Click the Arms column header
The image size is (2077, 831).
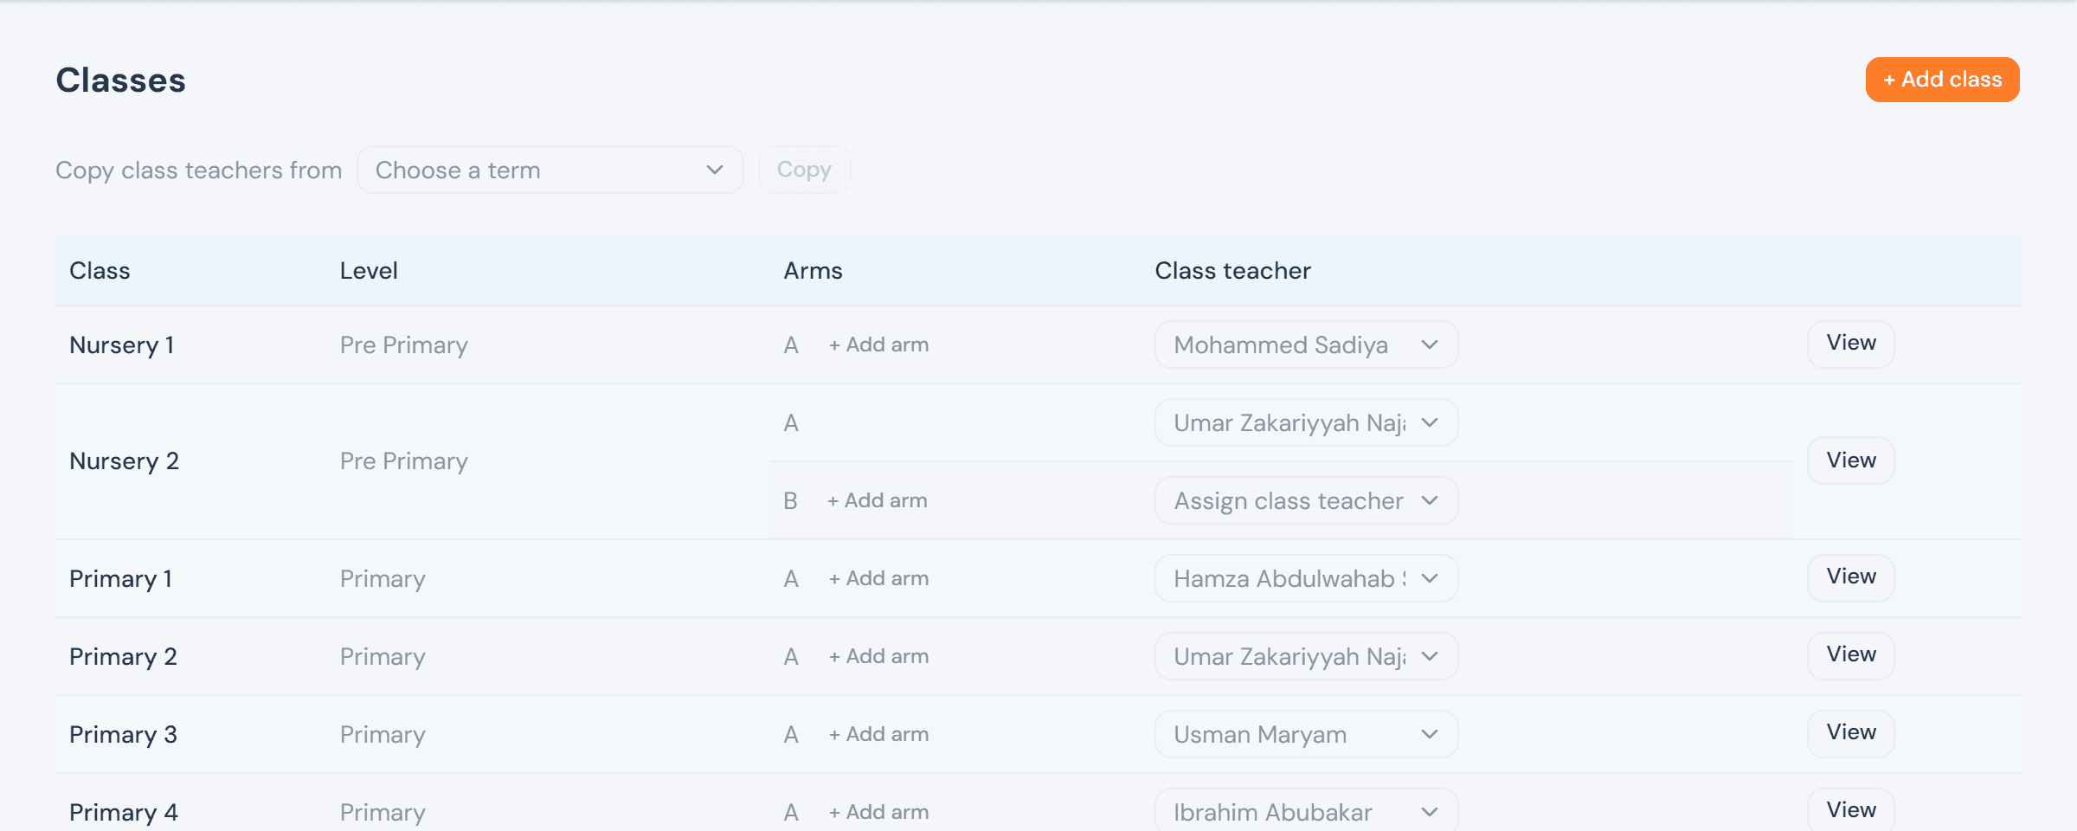[x=813, y=270]
